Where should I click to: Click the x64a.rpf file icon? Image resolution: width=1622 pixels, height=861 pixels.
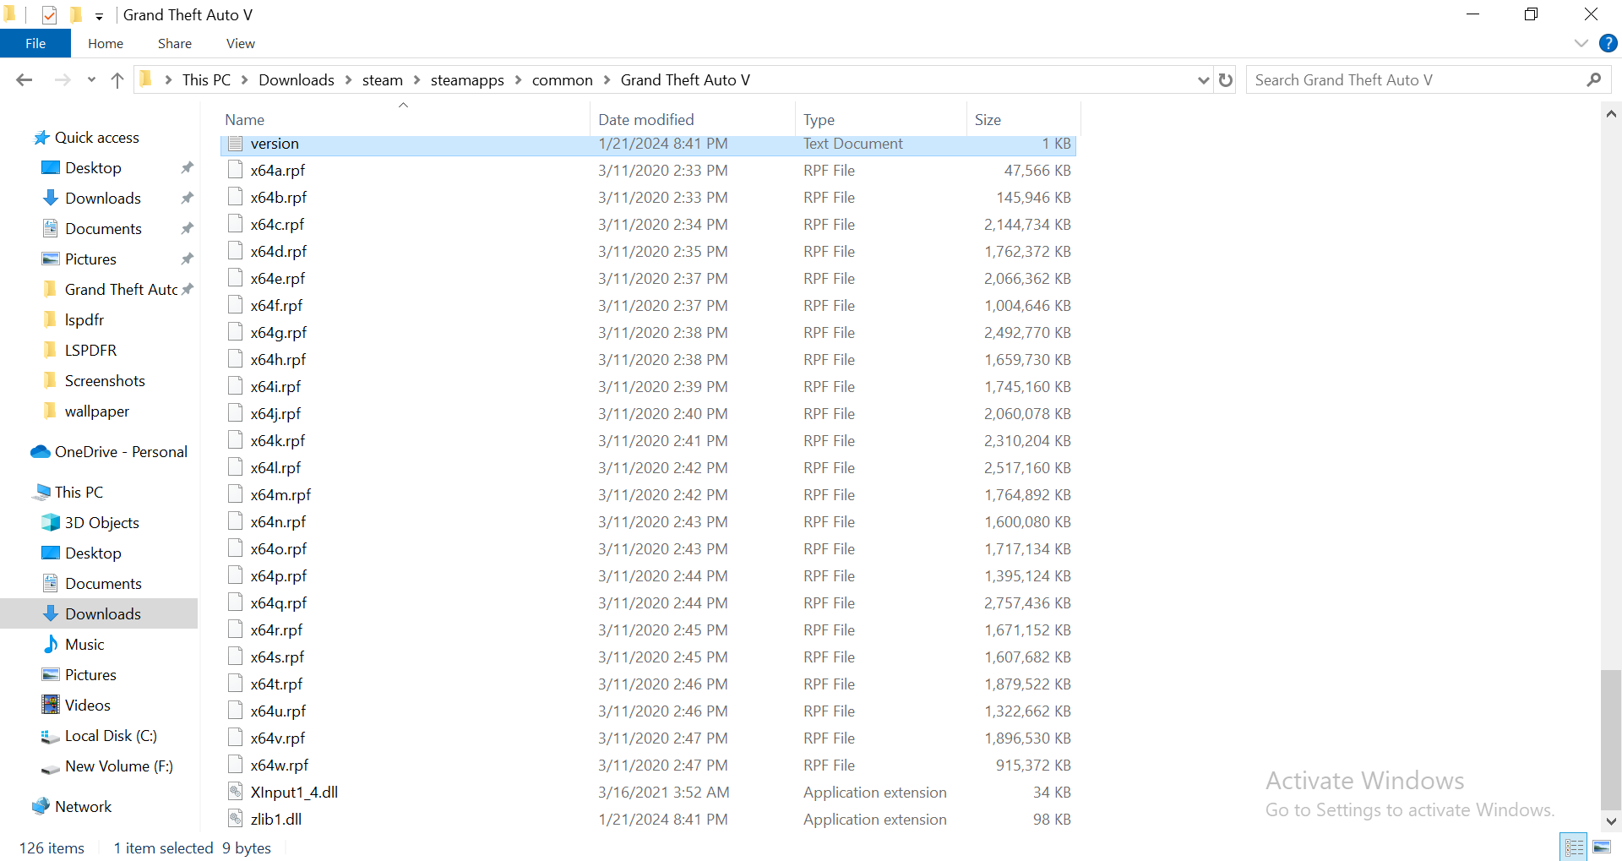(x=236, y=170)
